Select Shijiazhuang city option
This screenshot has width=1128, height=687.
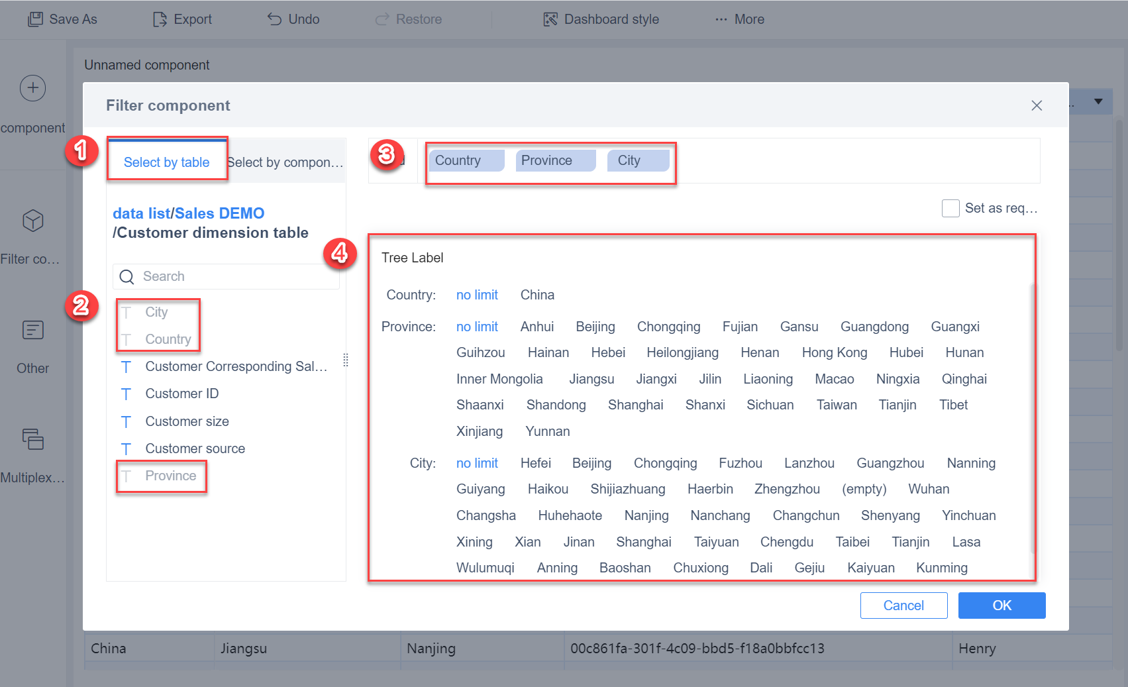pyautogui.click(x=628, y=489)
